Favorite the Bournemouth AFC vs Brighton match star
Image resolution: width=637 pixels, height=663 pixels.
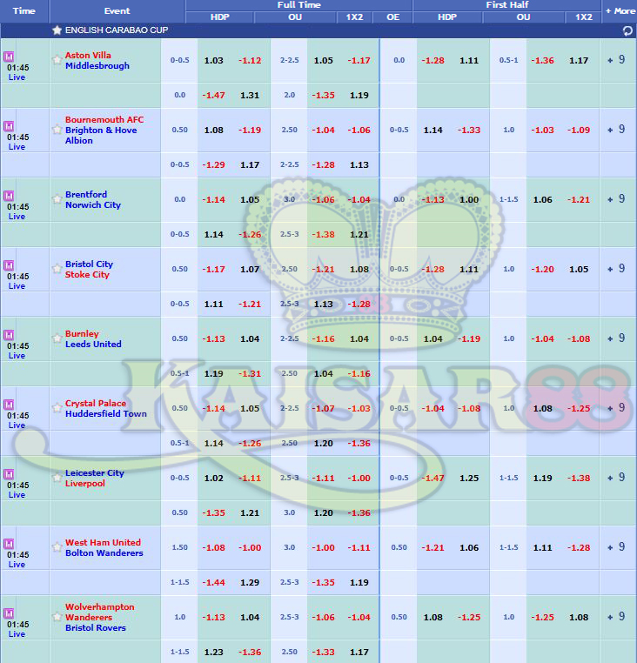[x=57, y=130]
